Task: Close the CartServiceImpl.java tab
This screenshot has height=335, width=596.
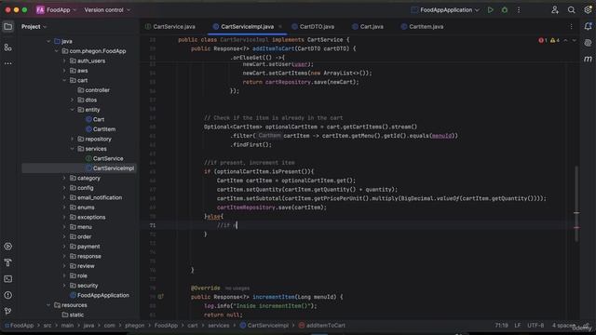Action: click(x=280, y=27)
